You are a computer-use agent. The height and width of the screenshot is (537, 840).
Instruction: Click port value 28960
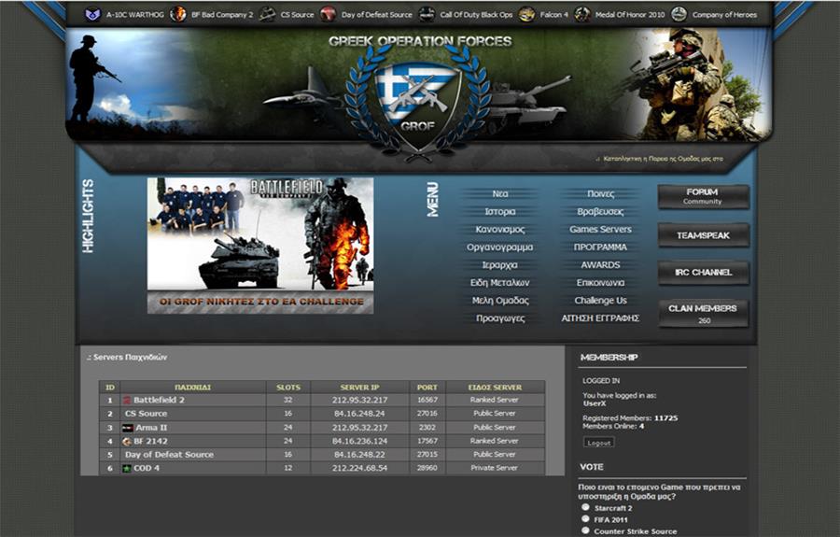tap(427, 469)
